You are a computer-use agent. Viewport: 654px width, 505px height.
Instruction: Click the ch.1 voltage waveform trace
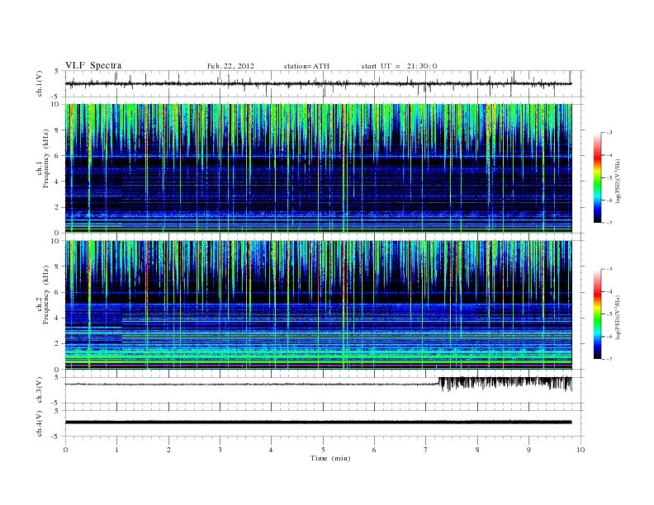point(318,83)
